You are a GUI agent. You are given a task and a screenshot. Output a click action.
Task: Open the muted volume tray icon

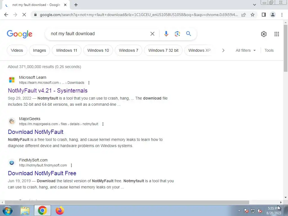click(x=260, y=211)
